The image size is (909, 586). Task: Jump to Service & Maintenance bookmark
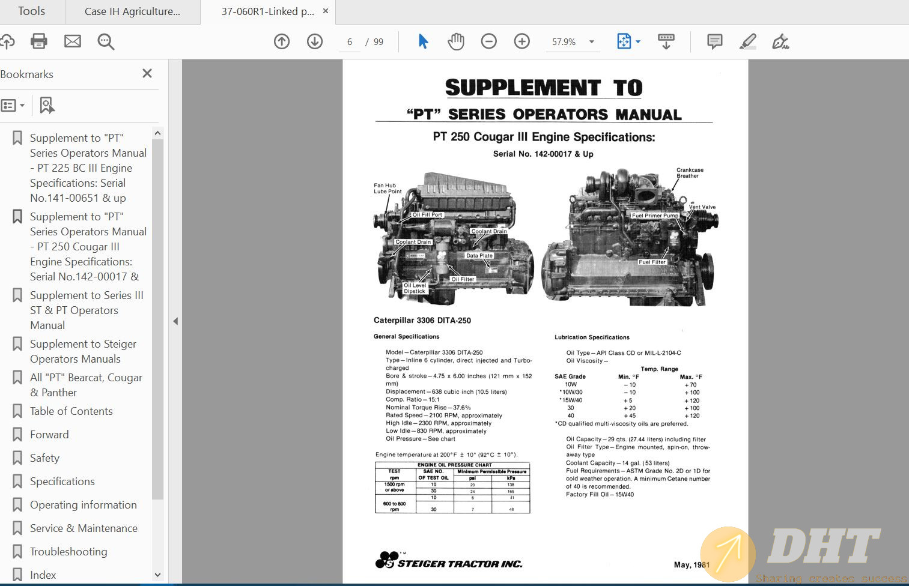click(x=84, y=528)
